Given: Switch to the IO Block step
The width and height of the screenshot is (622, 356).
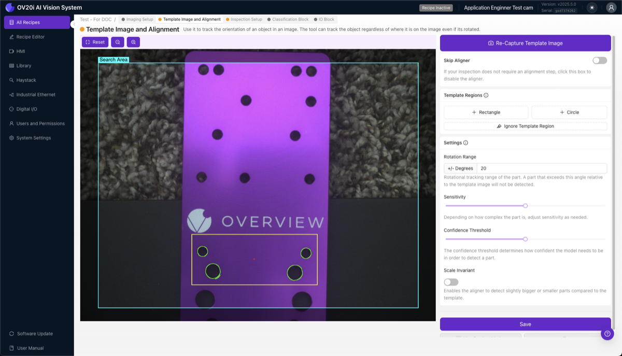Looking at the screenshot, I should (x=324, y=18).
